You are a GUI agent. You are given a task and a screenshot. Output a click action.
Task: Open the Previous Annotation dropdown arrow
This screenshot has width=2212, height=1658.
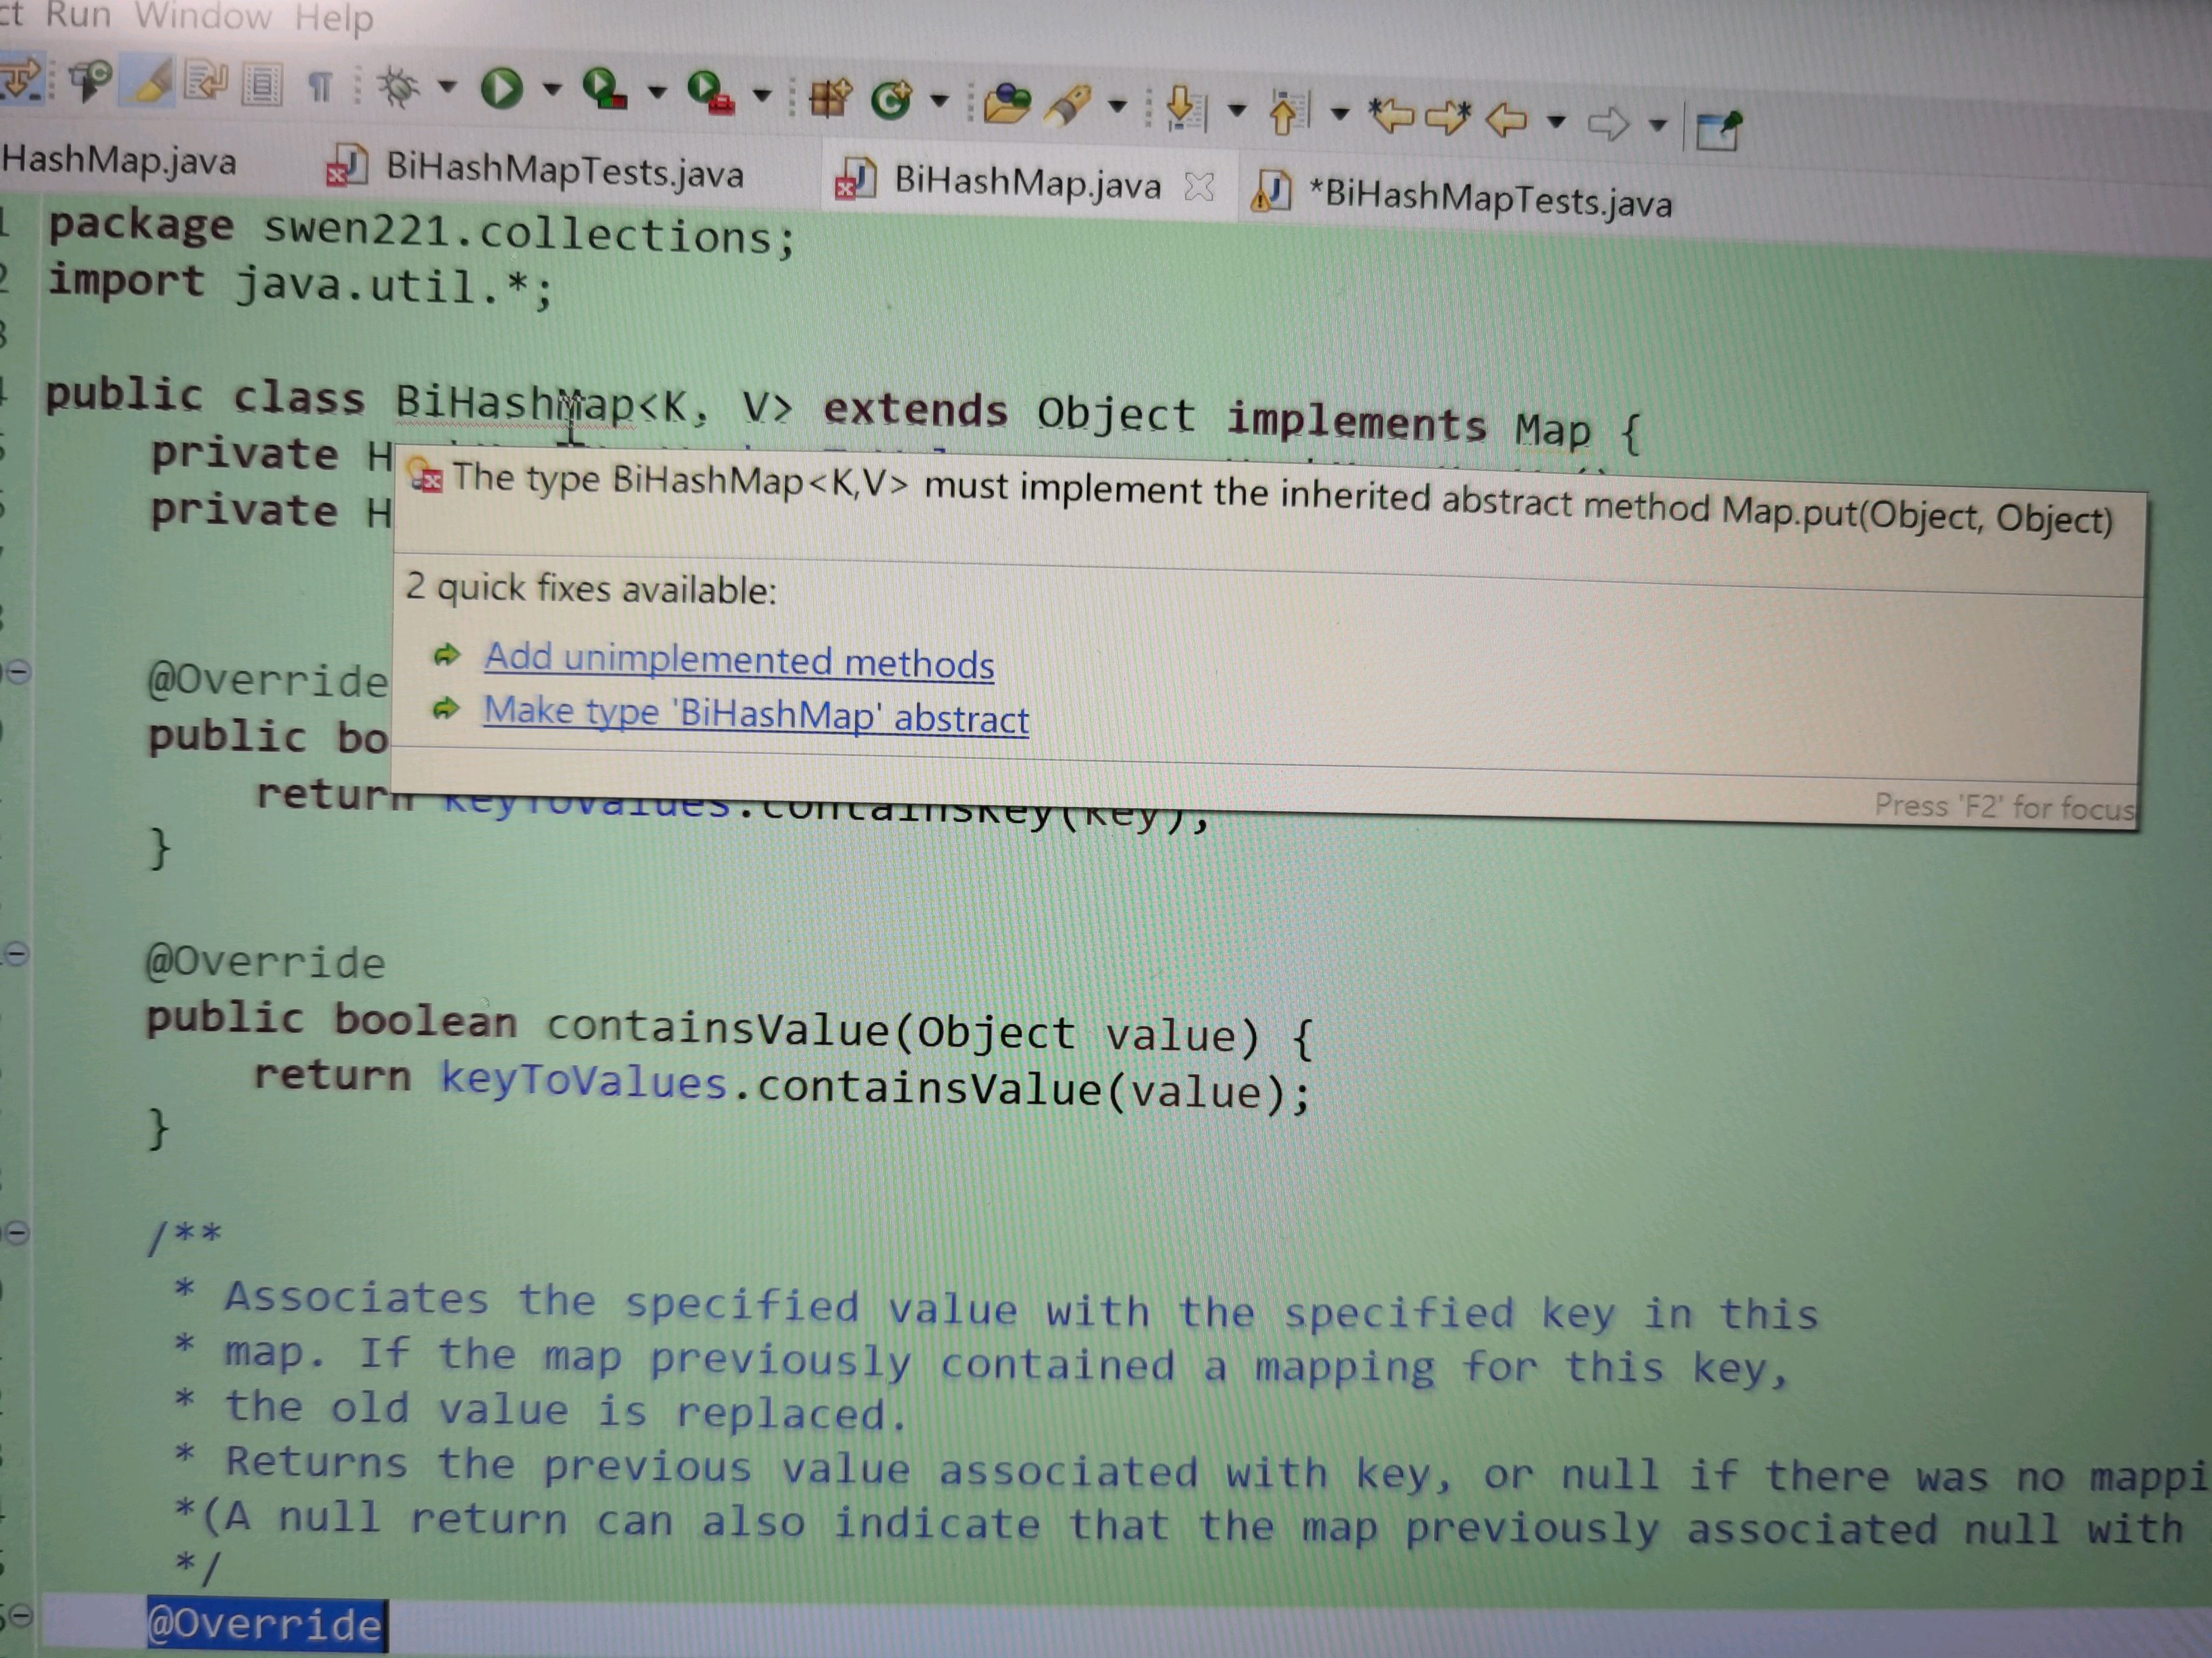(1340, 114)
